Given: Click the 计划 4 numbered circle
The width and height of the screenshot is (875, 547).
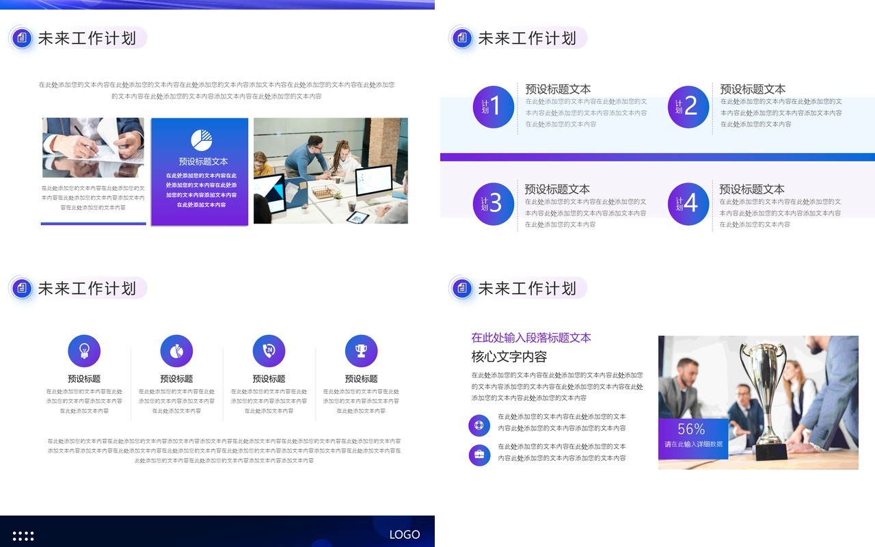Looking at the screenshot, I should pyautogui.click(x=688, y=204).
